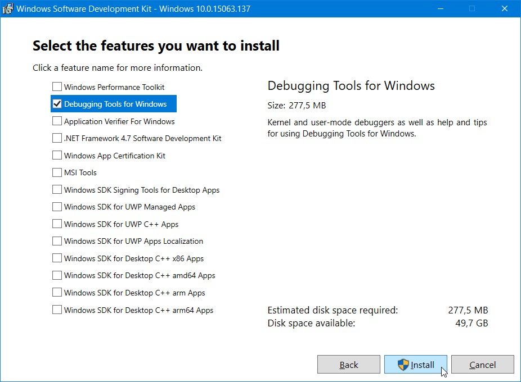Select Windows SDK for UWP Managed Apps label

(129, 207)
